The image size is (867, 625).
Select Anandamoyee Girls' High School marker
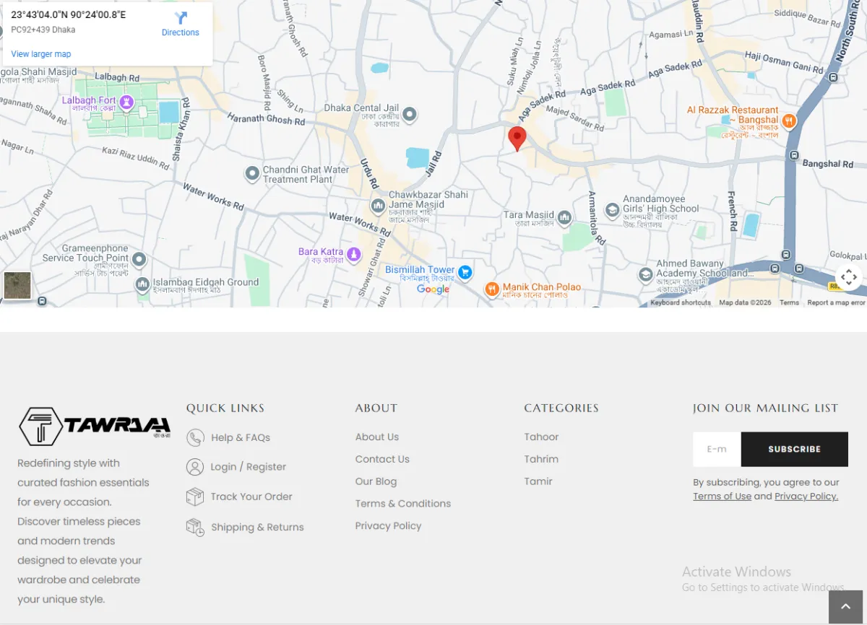click(x=613, y=210)
